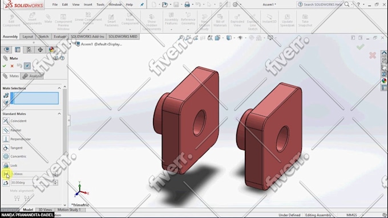This screenshot has width=388, height=218.
Task: Adjust the distance value spinner arrows
Action: coord(55,174)
